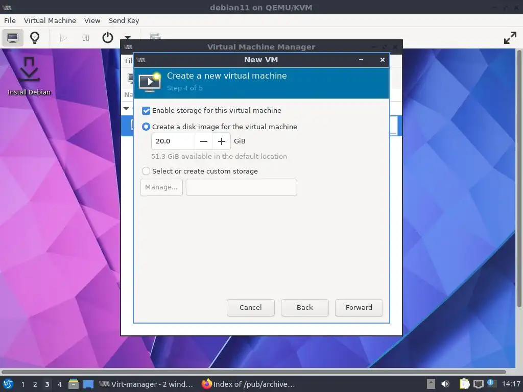Click the Install Debian desktop icon
523x392 pixels.
click(29, 77)
